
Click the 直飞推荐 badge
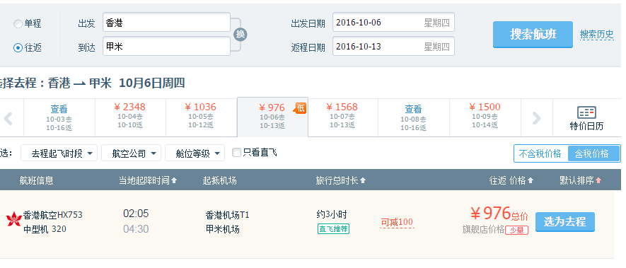coord(333,229)
